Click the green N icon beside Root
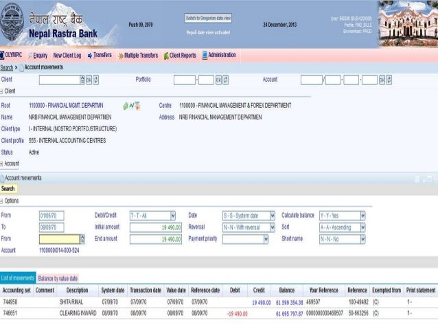This screenshot has height=329, width=438. coord(132,106)
